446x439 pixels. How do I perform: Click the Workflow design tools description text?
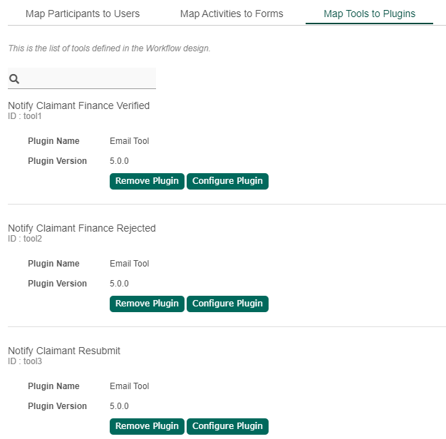coord(109,48)
